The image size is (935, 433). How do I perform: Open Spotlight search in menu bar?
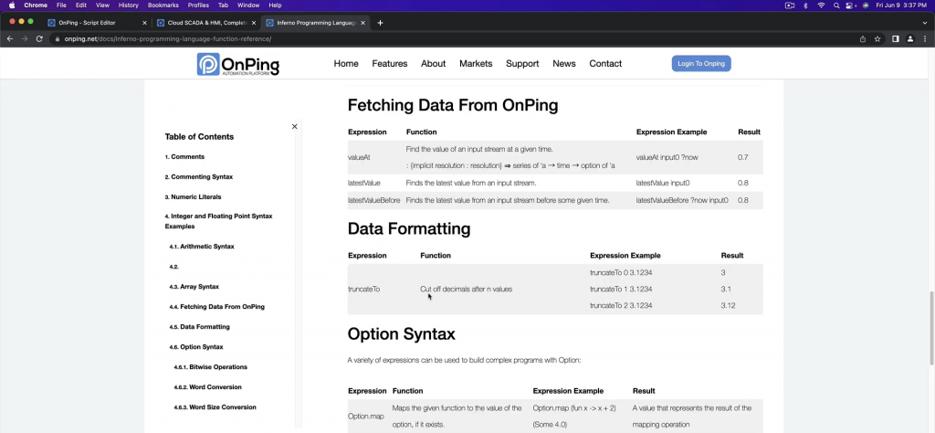point(836,5)
